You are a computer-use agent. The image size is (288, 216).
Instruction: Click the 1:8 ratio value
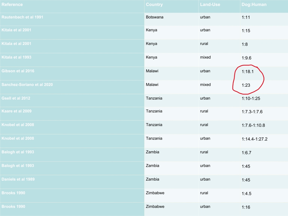click(245, 44)
